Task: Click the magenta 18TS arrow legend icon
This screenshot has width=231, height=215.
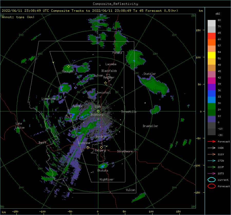Action: [211, 174]
